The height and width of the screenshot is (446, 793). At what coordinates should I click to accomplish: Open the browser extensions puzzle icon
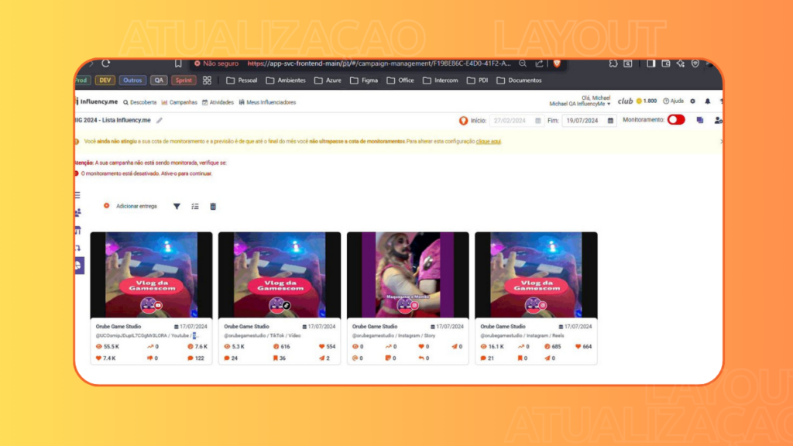pos(613,63)
